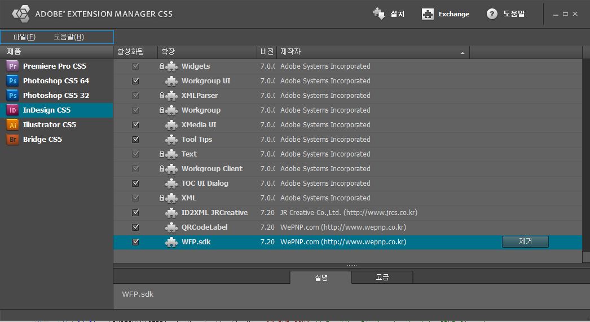Viewport: 590px width, 322px height.
Task: Toggle the WFP.sdk enabled checkbox
Action: point(135,242)
